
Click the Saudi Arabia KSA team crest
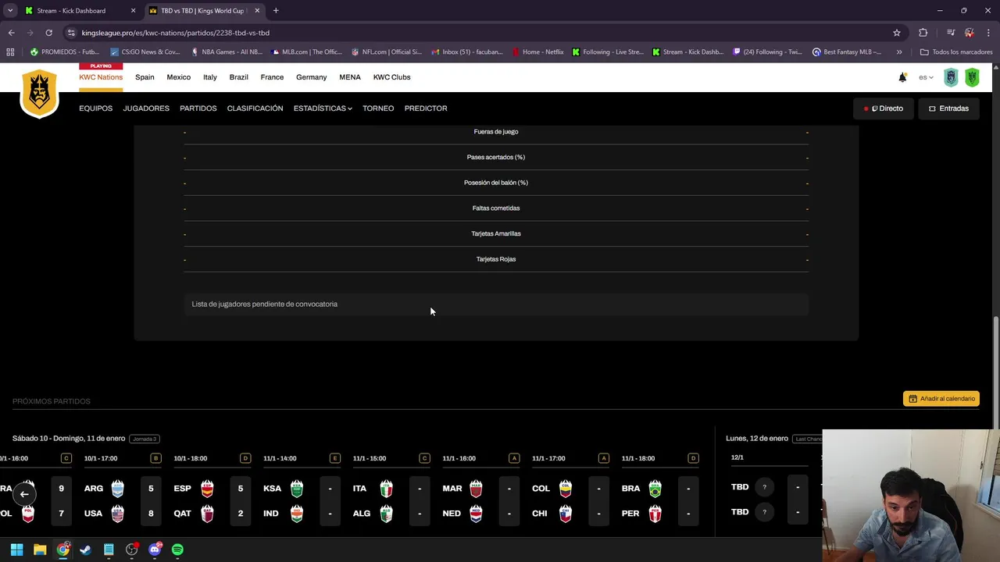297,489
